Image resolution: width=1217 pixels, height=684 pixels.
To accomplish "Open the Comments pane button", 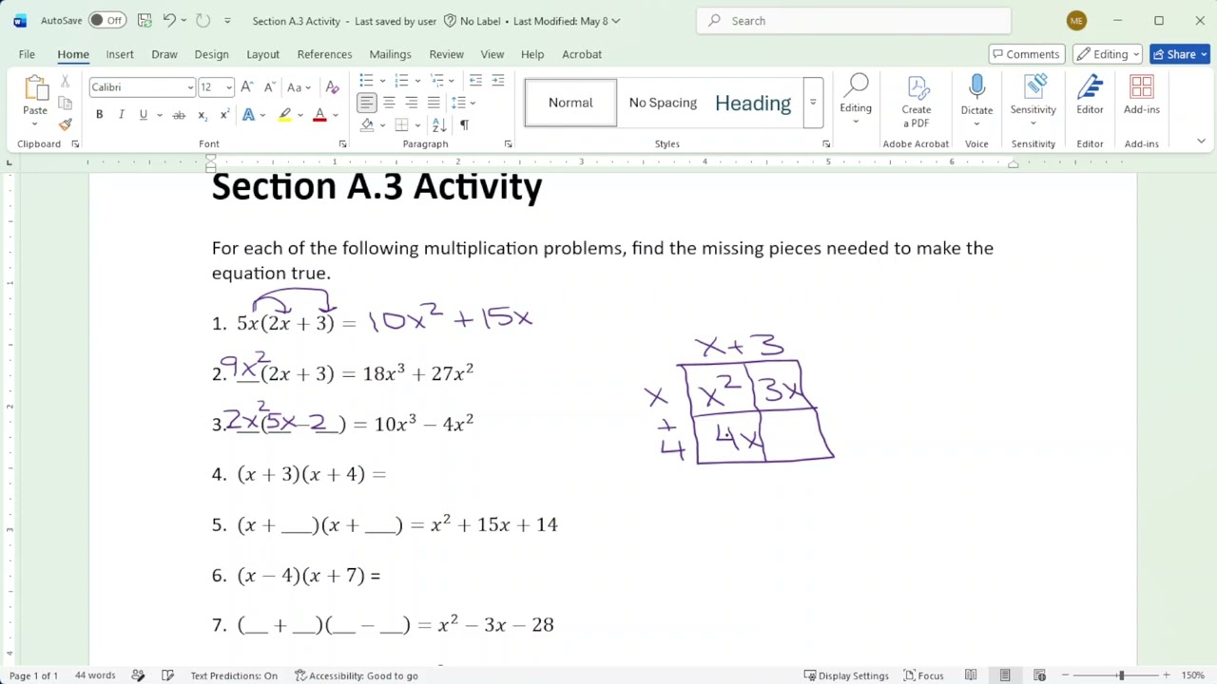I will point(1025,54).
